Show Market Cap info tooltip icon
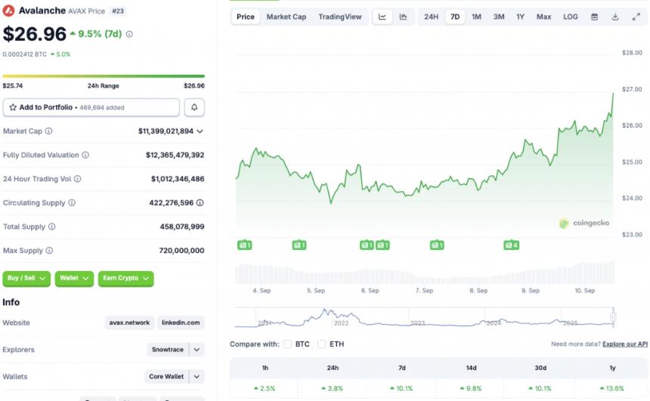 (48, 131)
